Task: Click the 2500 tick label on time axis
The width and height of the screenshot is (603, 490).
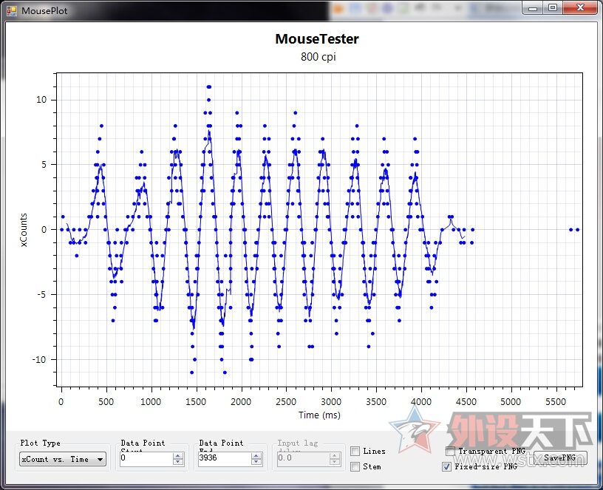Action: pyautogui.click(x=286, y=402)
